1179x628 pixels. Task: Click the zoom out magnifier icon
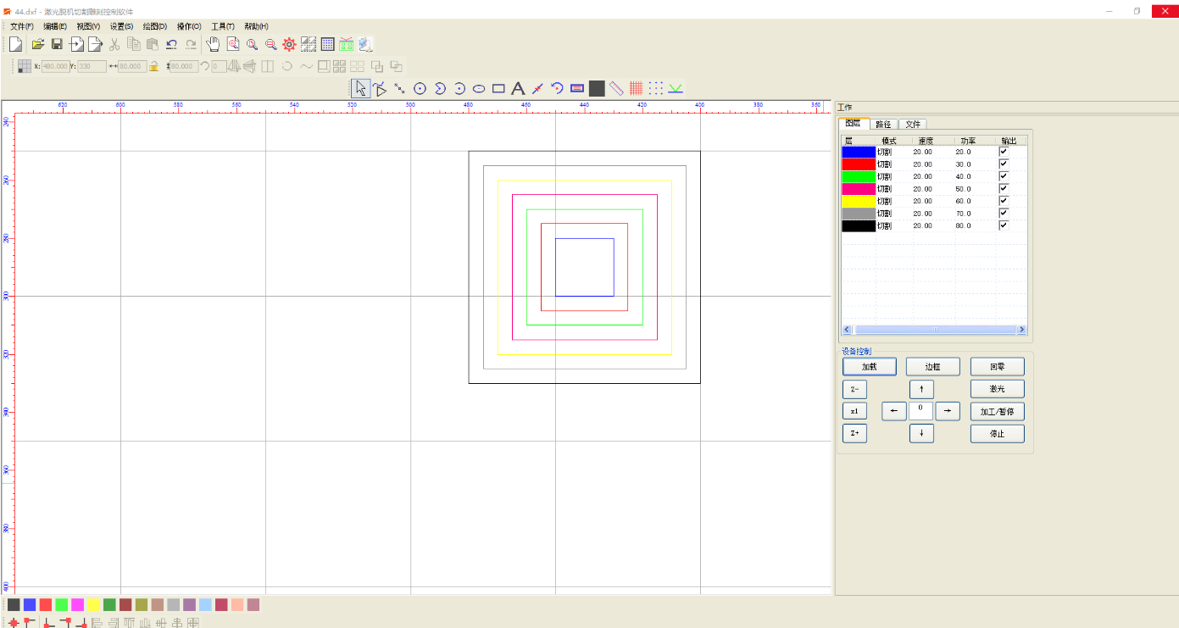(270, 44)
